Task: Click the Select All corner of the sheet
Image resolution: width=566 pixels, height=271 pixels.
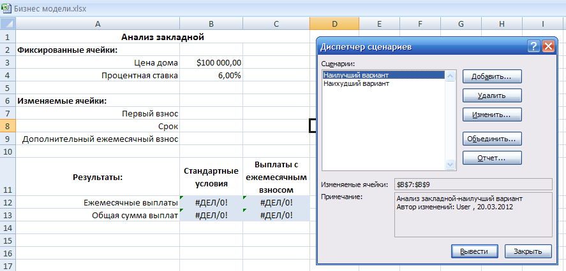Action: pos(8,24)
